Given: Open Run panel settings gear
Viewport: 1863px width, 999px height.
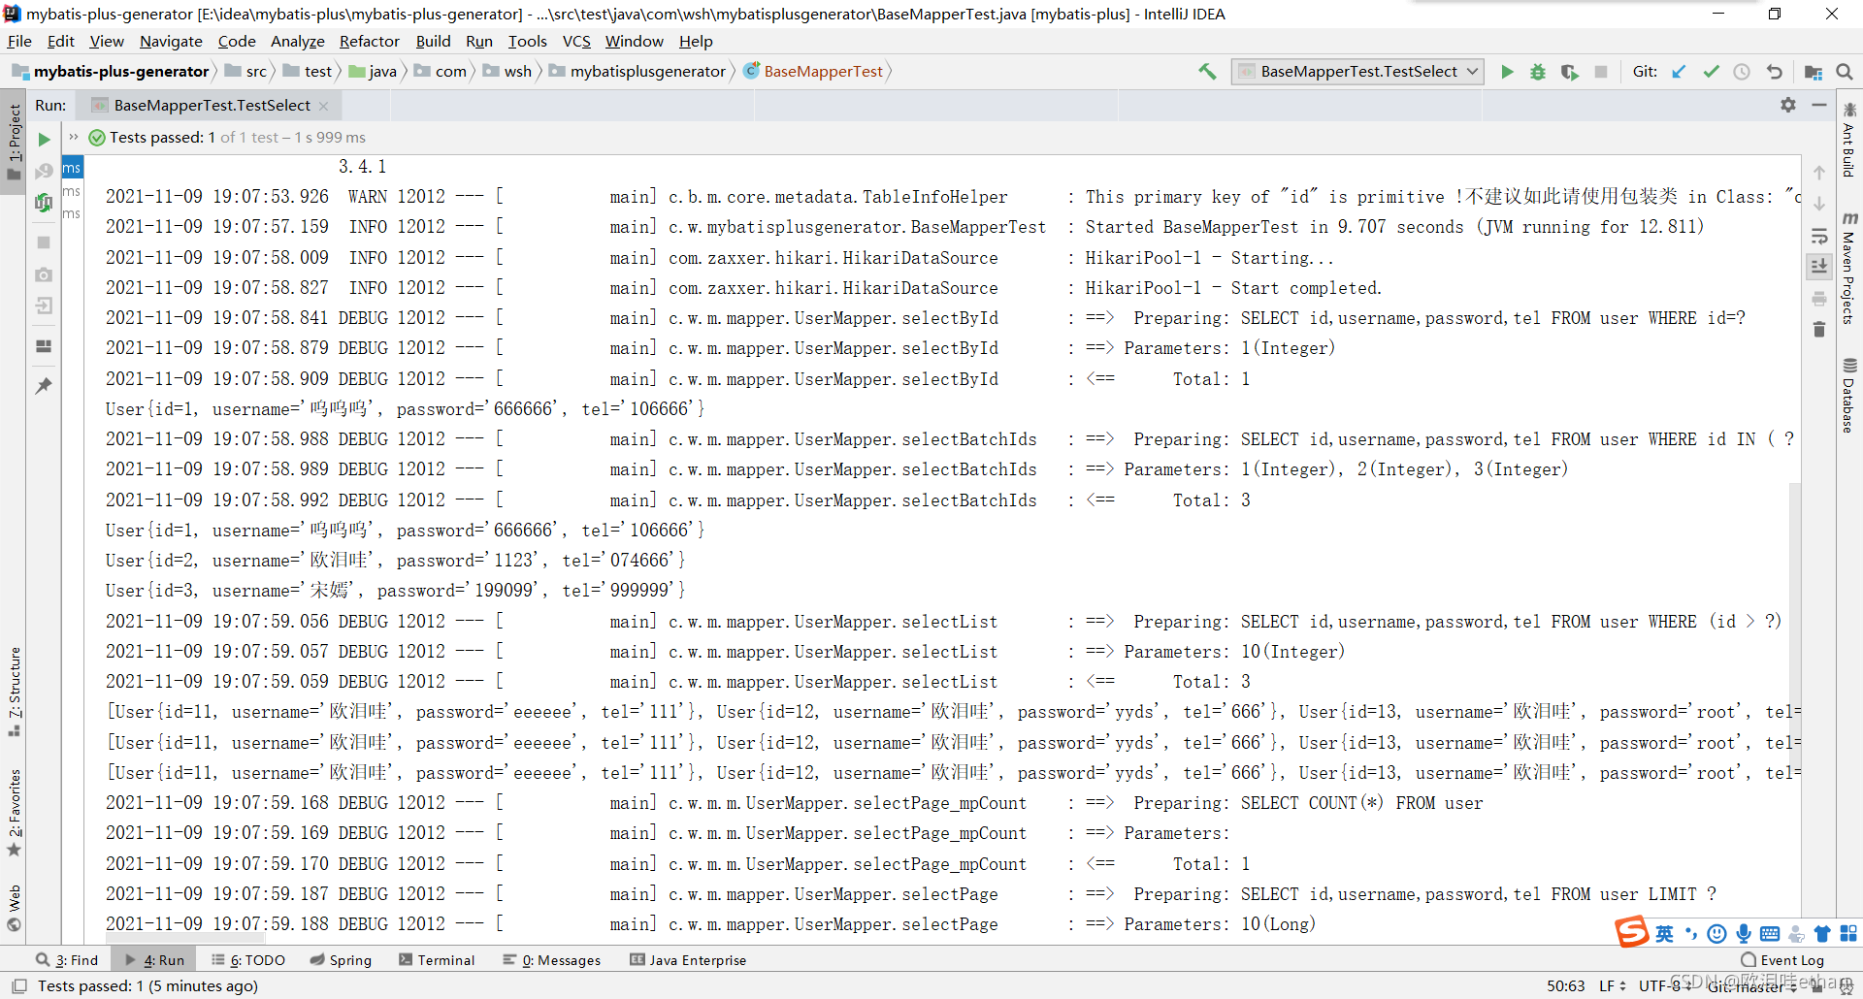Looking at the screenshot, I should pos(1788,105).
